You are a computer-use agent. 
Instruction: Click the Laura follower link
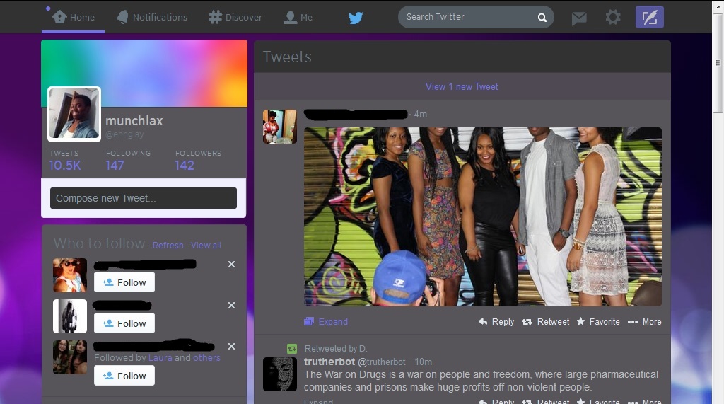point(160,358)
